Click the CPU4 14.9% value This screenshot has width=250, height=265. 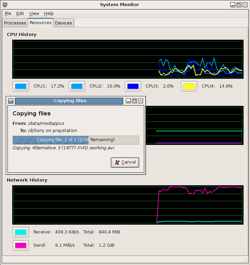point(226,86)
